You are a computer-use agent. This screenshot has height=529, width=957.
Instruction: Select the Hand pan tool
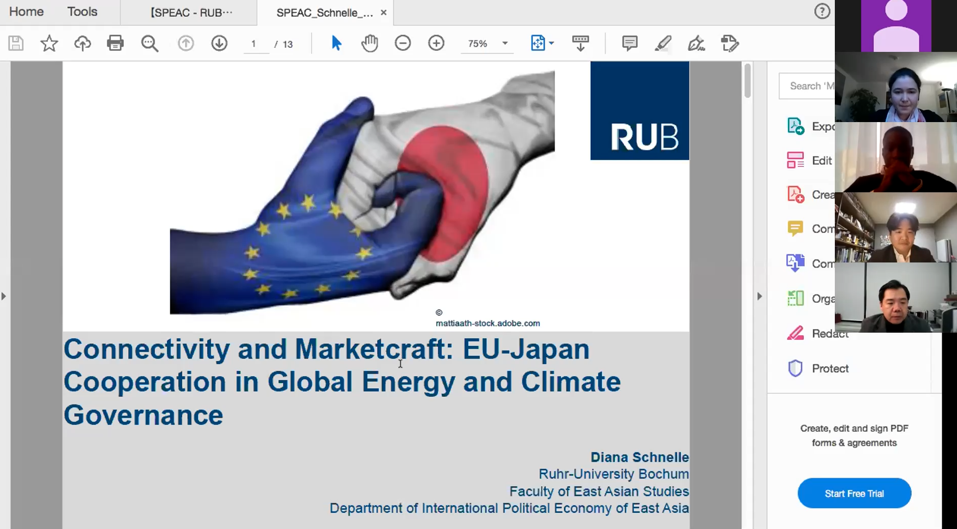point(370,43)
